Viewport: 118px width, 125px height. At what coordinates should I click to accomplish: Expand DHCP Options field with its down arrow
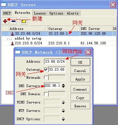pyautogui.click(x=64, y=120)
